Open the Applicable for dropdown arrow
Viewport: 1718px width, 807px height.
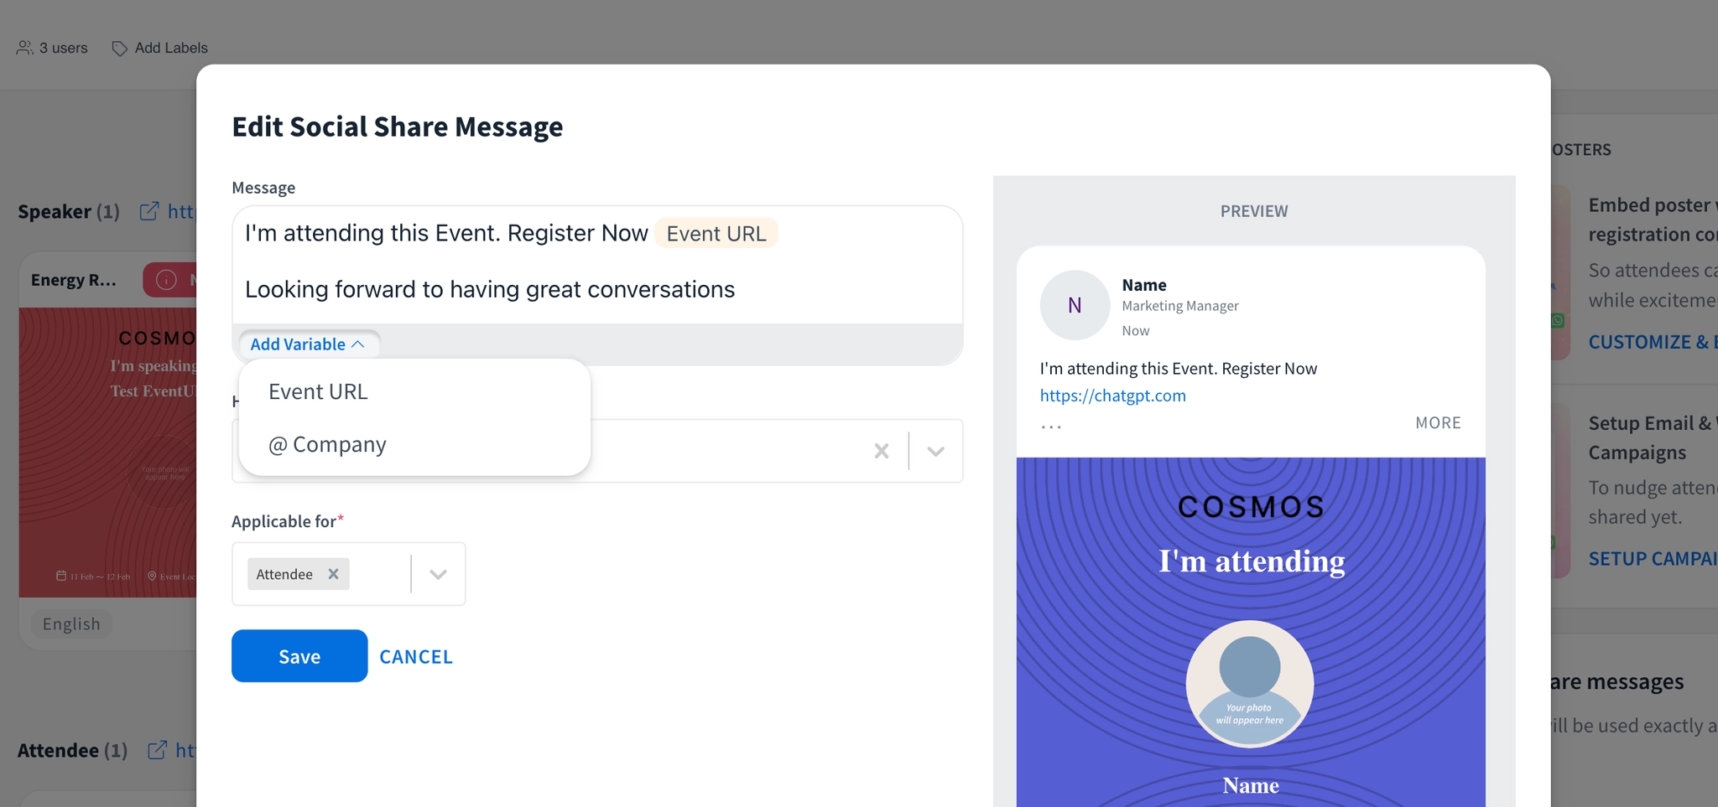click(x=437, y=574)
